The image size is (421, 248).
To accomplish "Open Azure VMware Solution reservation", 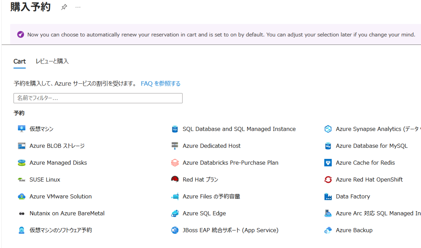I will (22, 196).
